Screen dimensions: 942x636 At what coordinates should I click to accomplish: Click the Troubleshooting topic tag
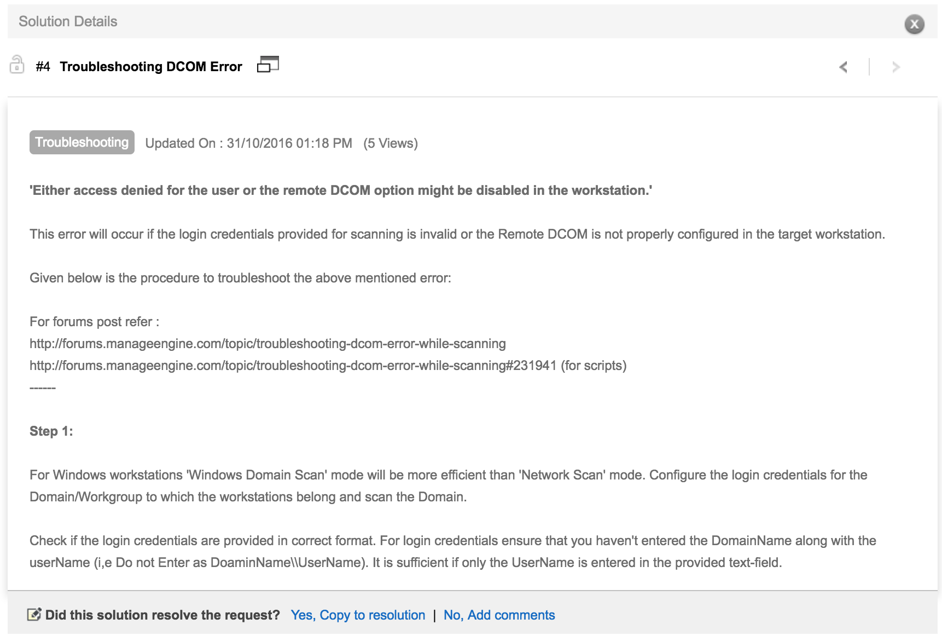(x=82, y=142)
